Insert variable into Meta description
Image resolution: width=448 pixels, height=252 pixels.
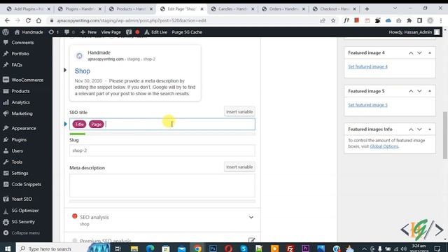(x=239, y=167)
